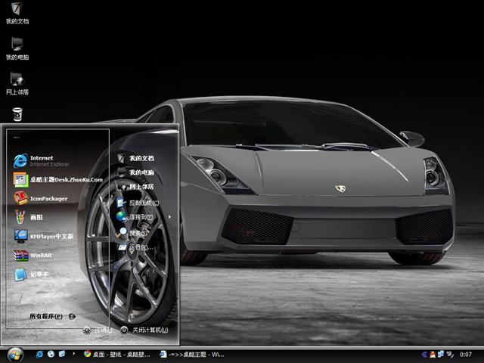Open 搜索(S) search entry
This screenshot has height=363, width=484.
pyautogui.click(x=132, y=233)
